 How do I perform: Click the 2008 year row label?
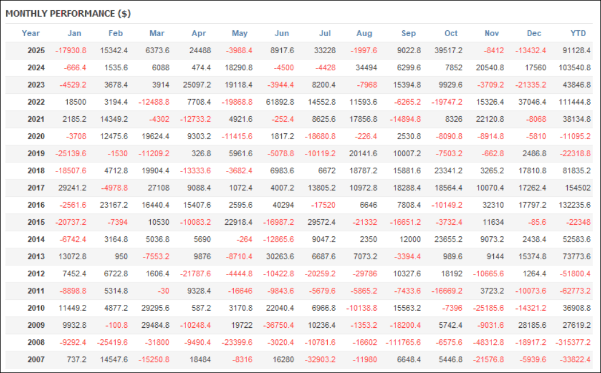pos(36,342)
